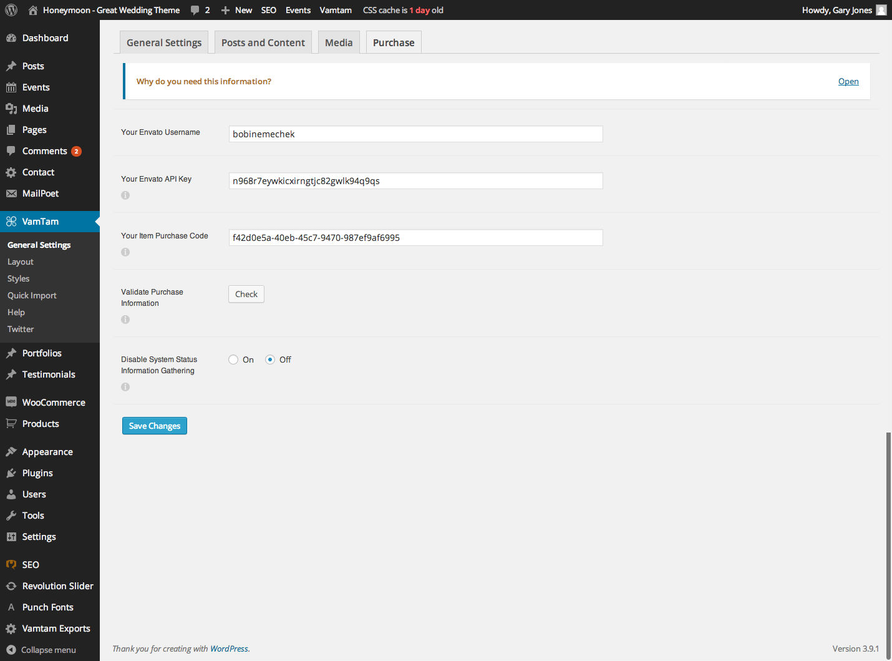This screenshot has height=661, width=892.
Task: Click the Save Changes button
Action: [x=155, y=426]
